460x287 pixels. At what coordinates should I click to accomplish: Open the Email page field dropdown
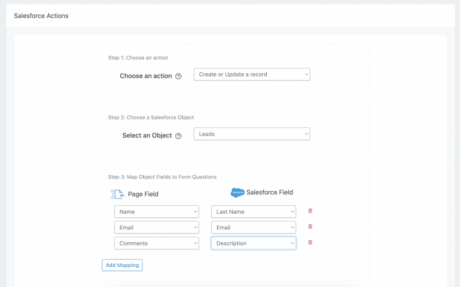pyautogui.click(x=156, y=227)
